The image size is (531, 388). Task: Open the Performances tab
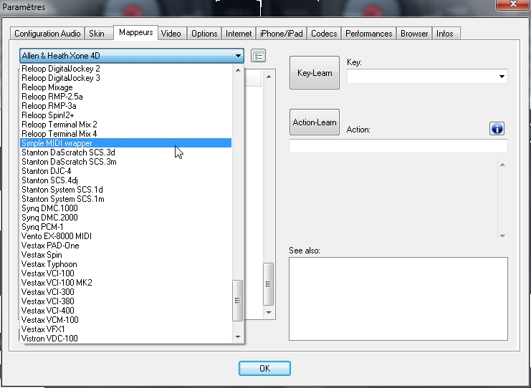(369, 34)
